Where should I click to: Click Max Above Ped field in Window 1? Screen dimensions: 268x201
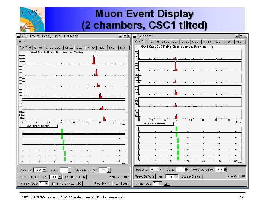tap(220, 170)
